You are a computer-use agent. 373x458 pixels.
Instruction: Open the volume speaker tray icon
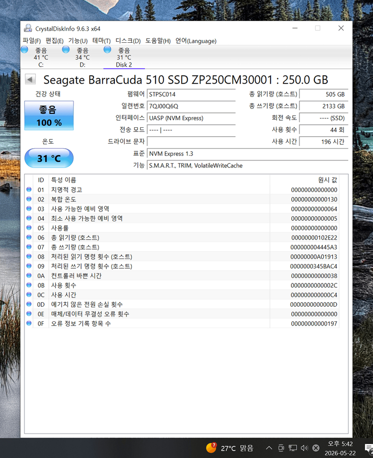point(304,448)
